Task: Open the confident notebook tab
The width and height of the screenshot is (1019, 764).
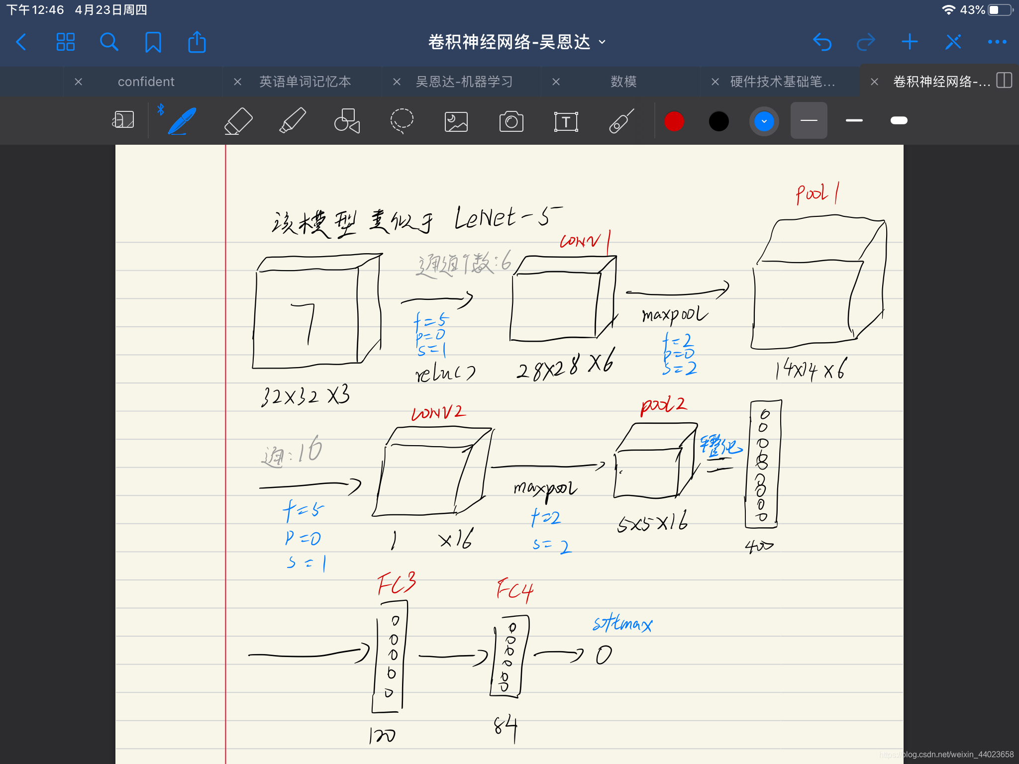Action: (x=146, y=81)
